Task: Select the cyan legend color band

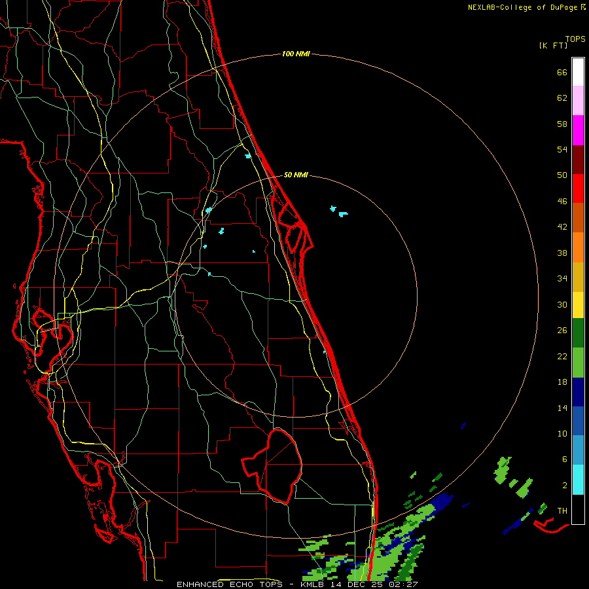Action: 578,480
